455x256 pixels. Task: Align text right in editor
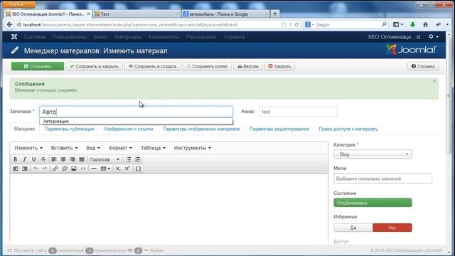pos(73,159)
